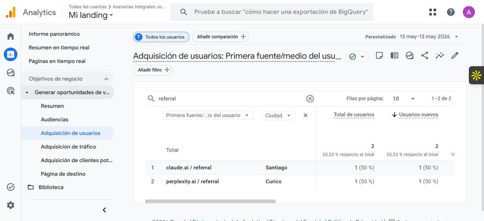
Task: Click the table search magnifier icon
Action: [x=151, y=99]
